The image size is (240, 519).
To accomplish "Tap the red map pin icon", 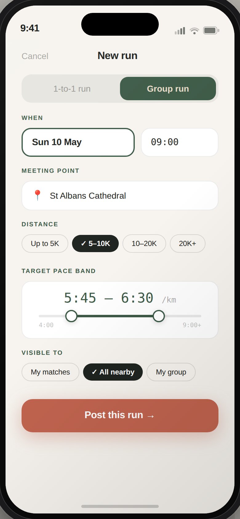I will pyautogui.click(x=37, y=195).
